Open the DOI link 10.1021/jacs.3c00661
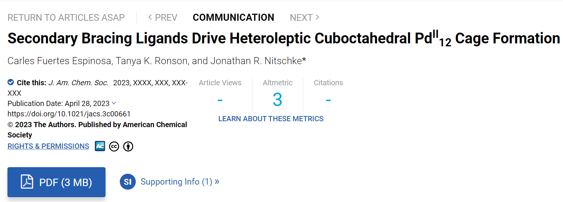563x202 pixels. 69,114
